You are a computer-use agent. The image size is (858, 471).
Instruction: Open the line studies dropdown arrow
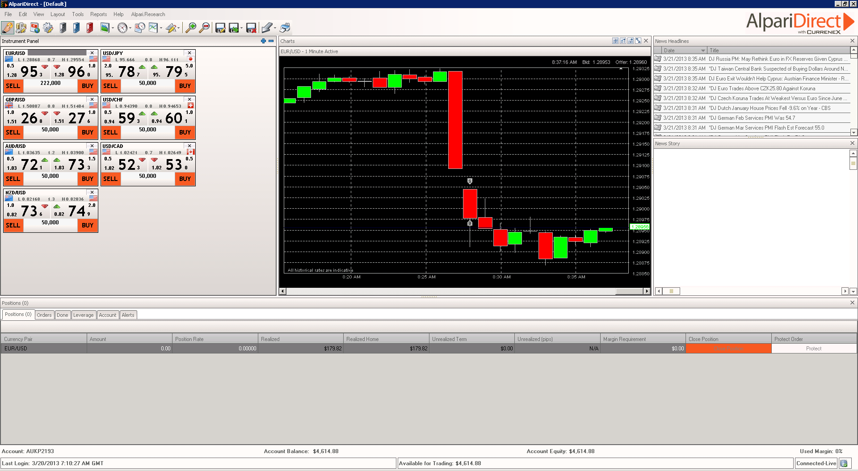(x=161, y=28)
